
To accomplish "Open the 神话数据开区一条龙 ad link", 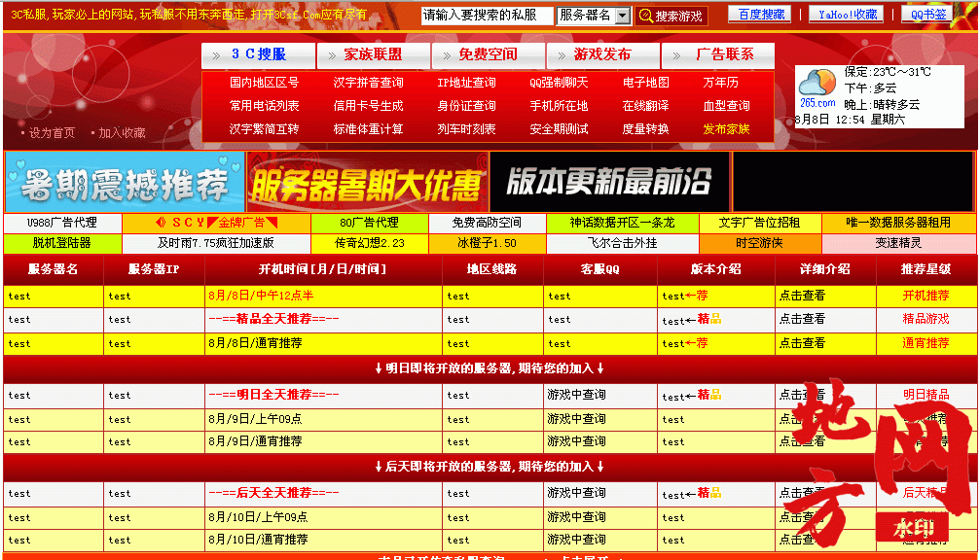I will click(x=623, y=223).
